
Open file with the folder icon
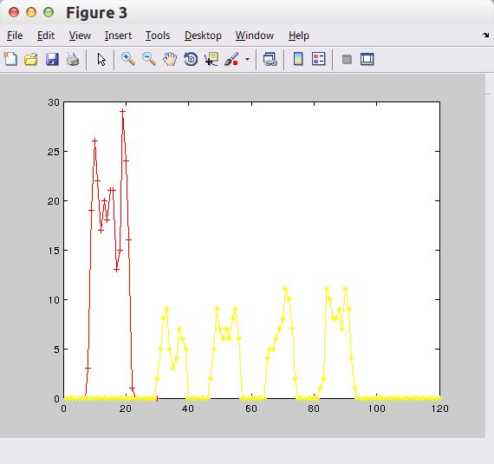[x=31, y=59]
